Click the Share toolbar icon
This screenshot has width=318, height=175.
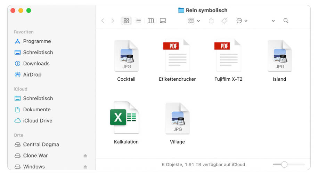click(211, 21)
